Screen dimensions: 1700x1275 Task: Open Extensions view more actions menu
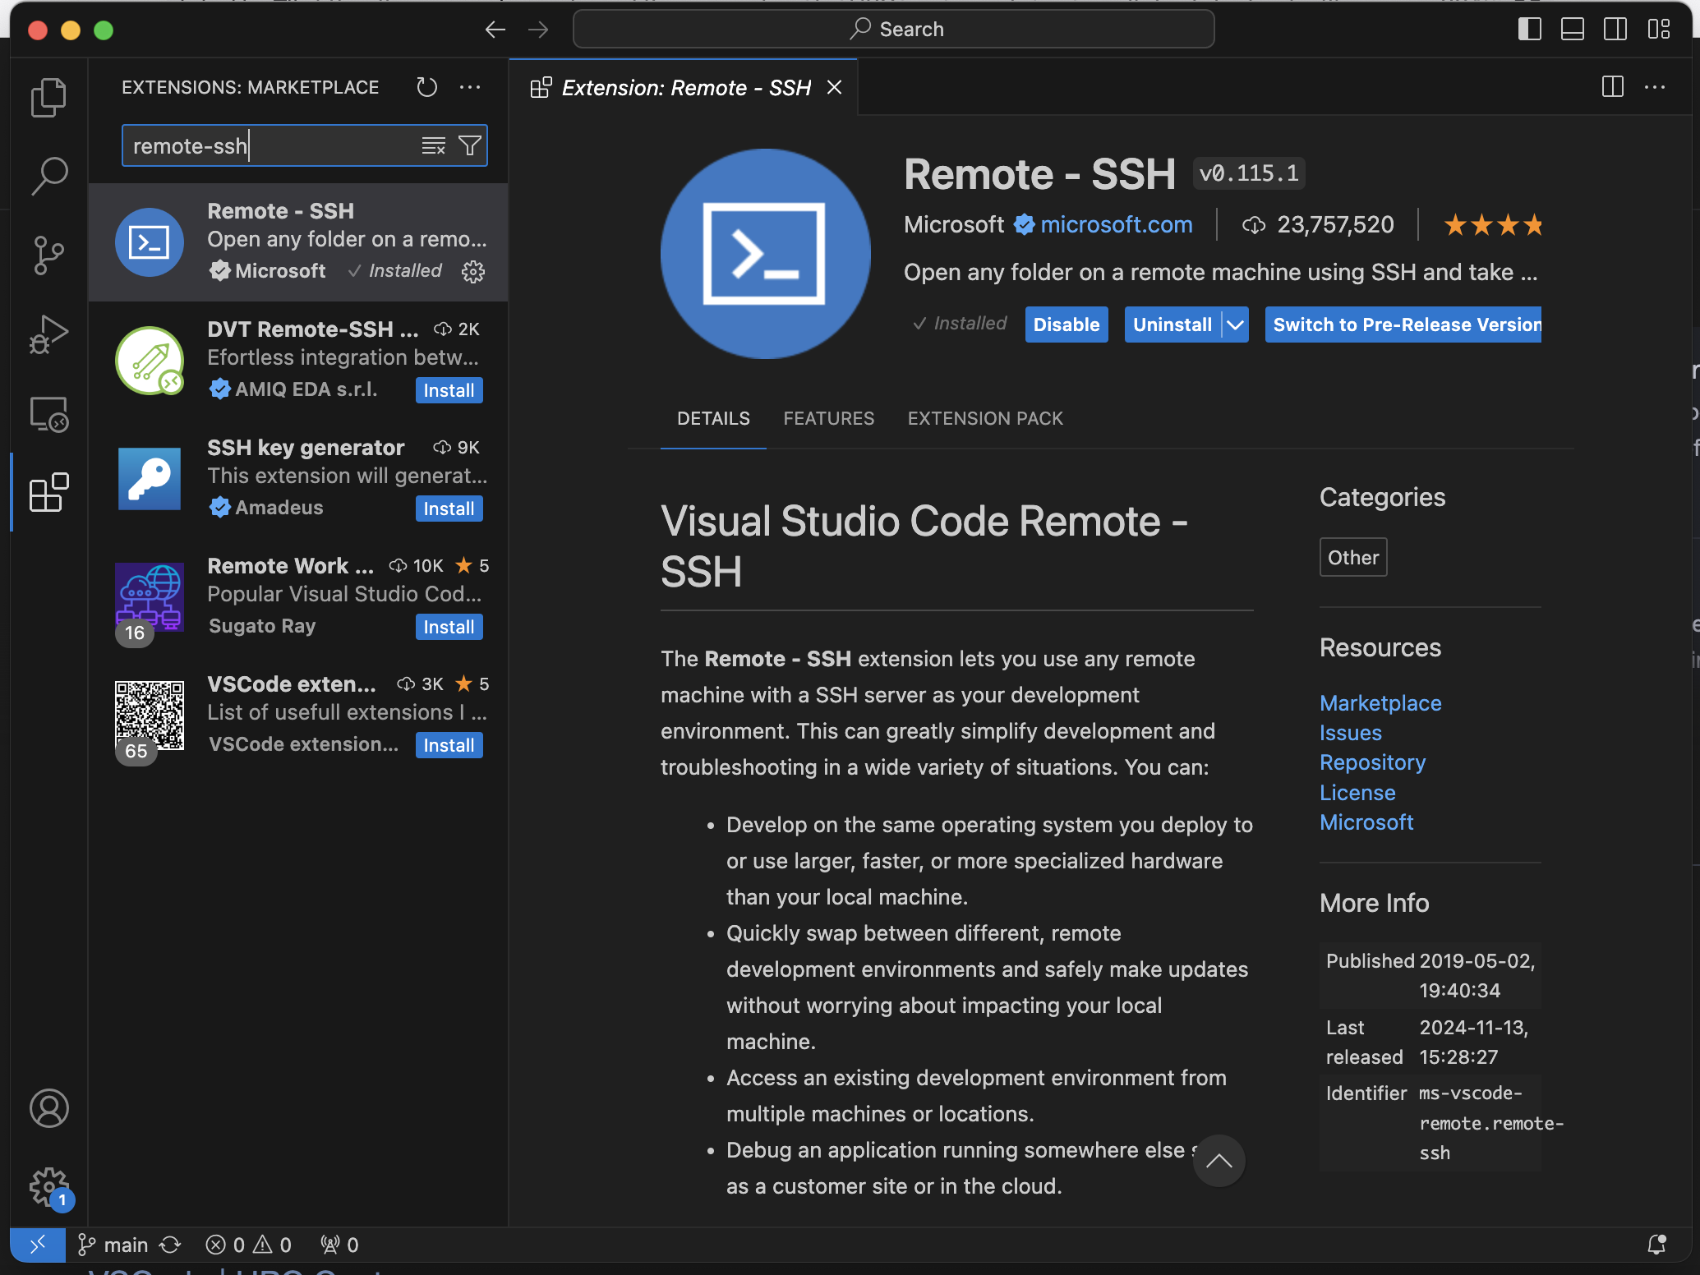[470, 87]
